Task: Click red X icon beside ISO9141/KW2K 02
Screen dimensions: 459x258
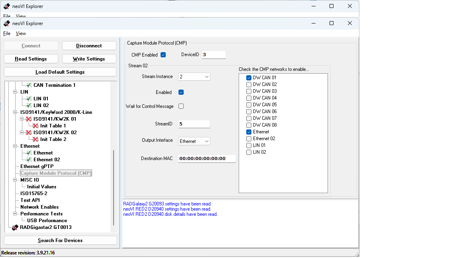Action: (x=29, y=133)
